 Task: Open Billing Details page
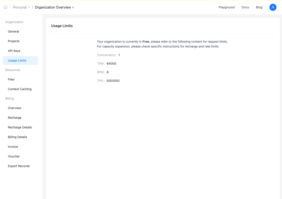click(20, 137)
